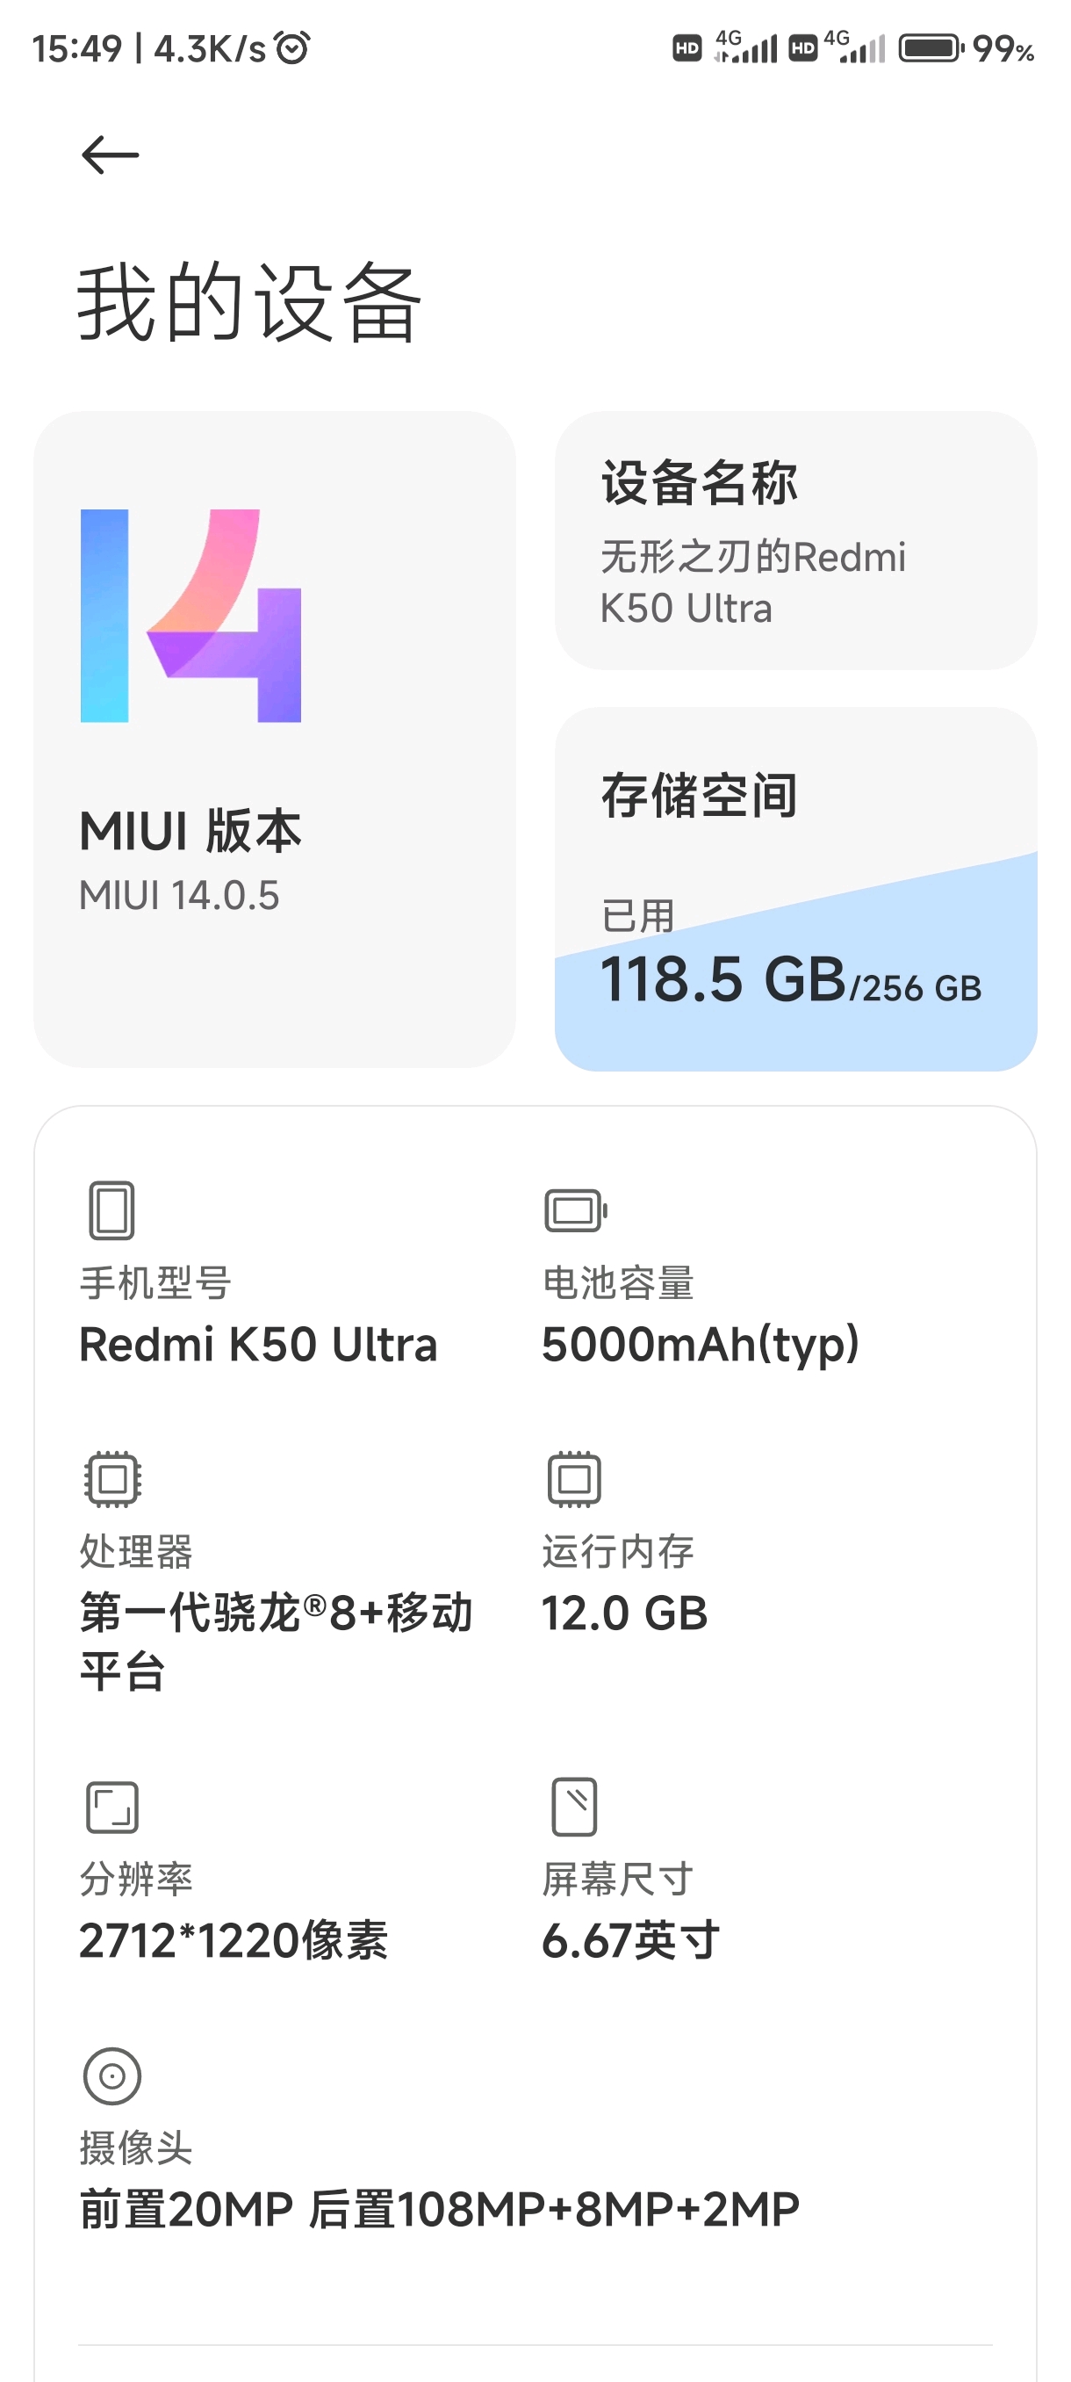Screen dimensions: 1071x2382
Task: Open the MIUI version card
Action: [x=275, y=739]
